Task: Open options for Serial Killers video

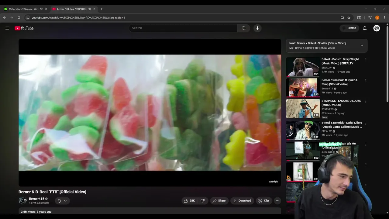Action: 366,123
